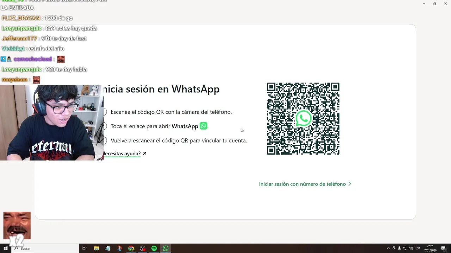
Task: Click username 'comechocioxd' in chat
Action: [x=33, y=59]
